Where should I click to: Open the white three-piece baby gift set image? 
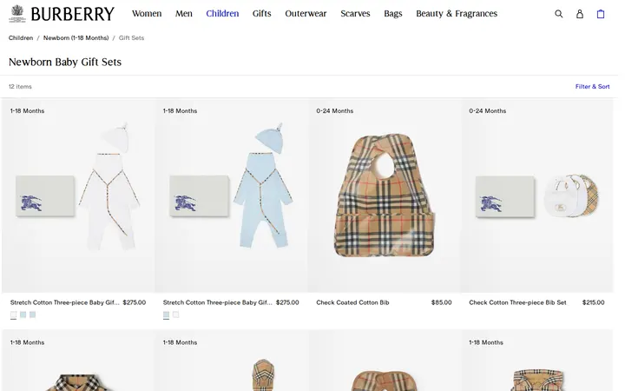click(x=78, y=195)
